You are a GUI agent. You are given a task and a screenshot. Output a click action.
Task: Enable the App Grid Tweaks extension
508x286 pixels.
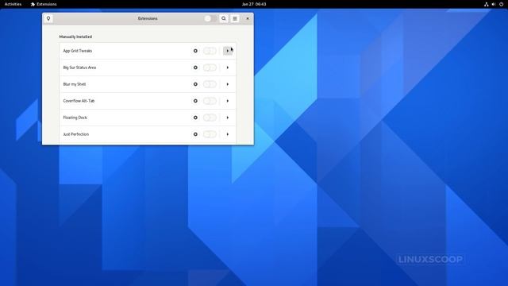click(x=210, y=51)
